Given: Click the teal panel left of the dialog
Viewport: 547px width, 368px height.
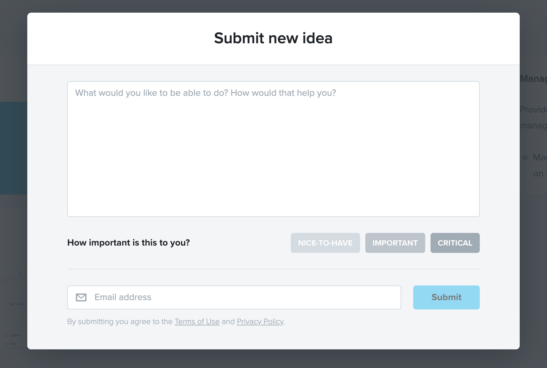Looking at the screenshot, I should tap(14, 148).
